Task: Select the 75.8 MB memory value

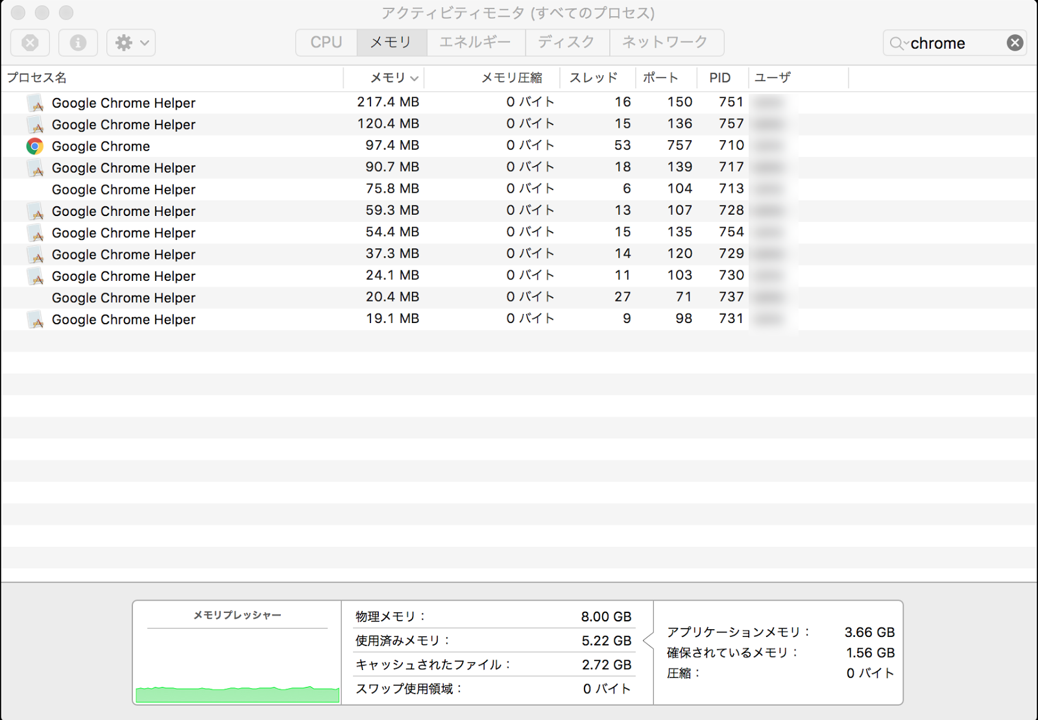Action: [392, 189]
